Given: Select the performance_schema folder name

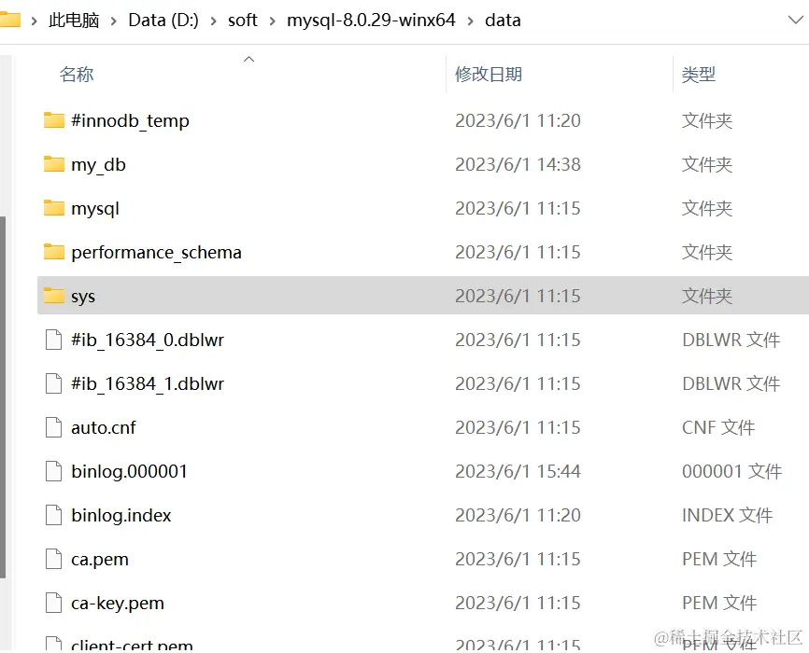Looking at the screenshot, I should (156, 252).
